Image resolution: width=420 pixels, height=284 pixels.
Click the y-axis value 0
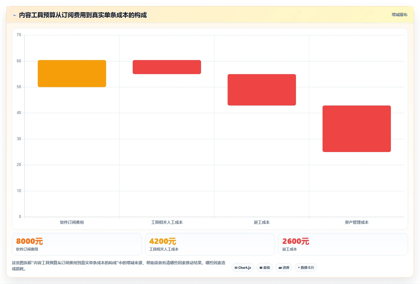point(20,217)
